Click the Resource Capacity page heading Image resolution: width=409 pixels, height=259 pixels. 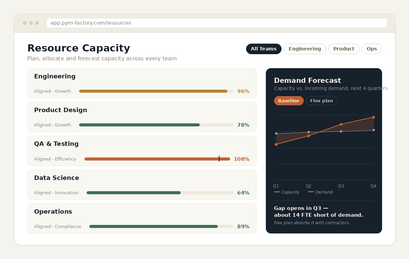pyautogui.click(x=79, y=48)
